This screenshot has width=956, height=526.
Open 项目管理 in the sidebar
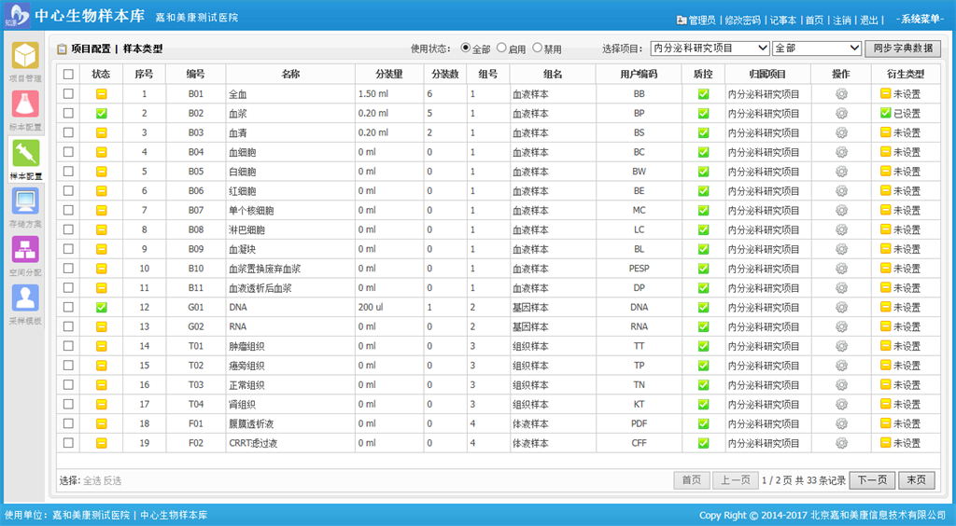[25, 58]
